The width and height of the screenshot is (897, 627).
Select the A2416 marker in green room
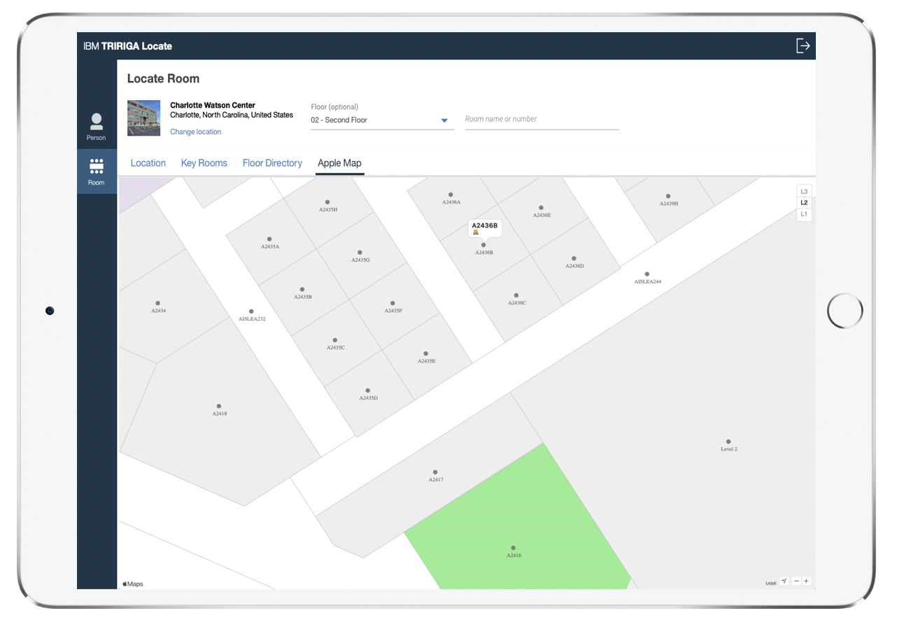(514, 548)
